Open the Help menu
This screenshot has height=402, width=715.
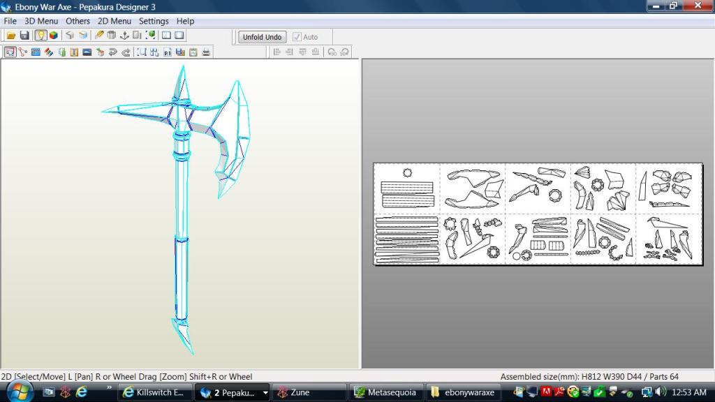185,21
